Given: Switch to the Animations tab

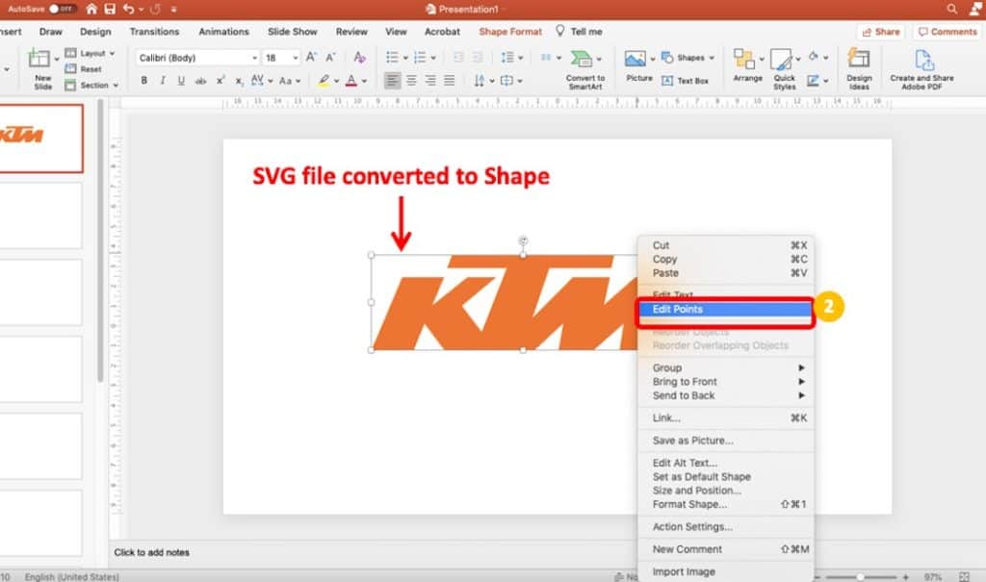Looking at the screenshot, I should coord(223,32).
